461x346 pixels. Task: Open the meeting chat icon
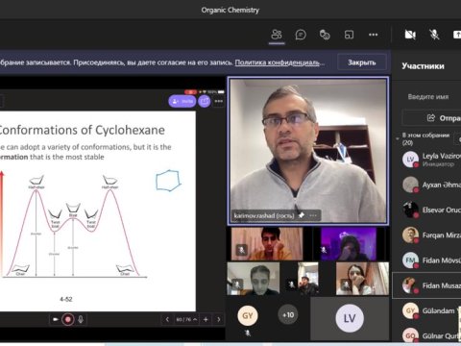click(x=301, y=35)
